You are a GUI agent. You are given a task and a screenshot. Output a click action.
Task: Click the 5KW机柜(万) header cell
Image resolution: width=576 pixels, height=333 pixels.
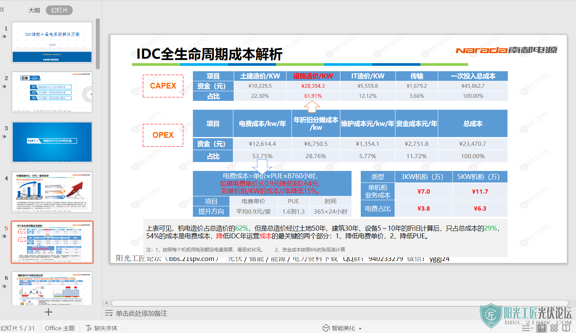tap(479, 177)
